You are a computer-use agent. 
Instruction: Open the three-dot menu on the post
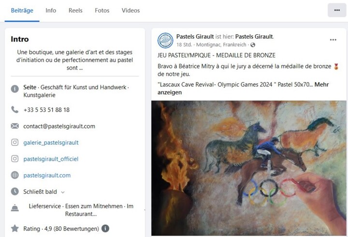pyautogui.click(x=333, y=40)
